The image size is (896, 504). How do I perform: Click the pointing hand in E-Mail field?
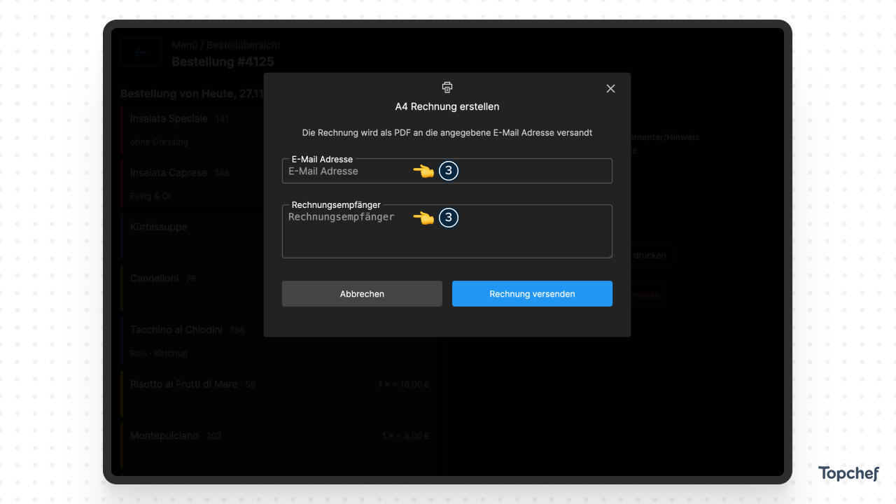coord(423,171)
